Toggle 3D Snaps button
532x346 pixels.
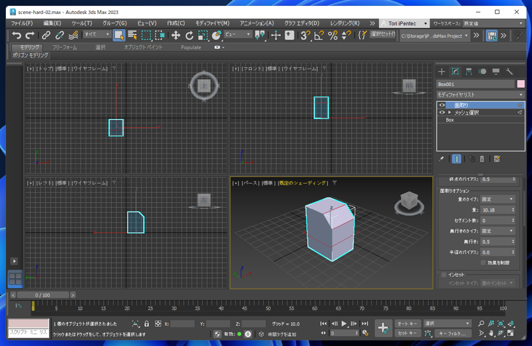(x=305, y=35)
